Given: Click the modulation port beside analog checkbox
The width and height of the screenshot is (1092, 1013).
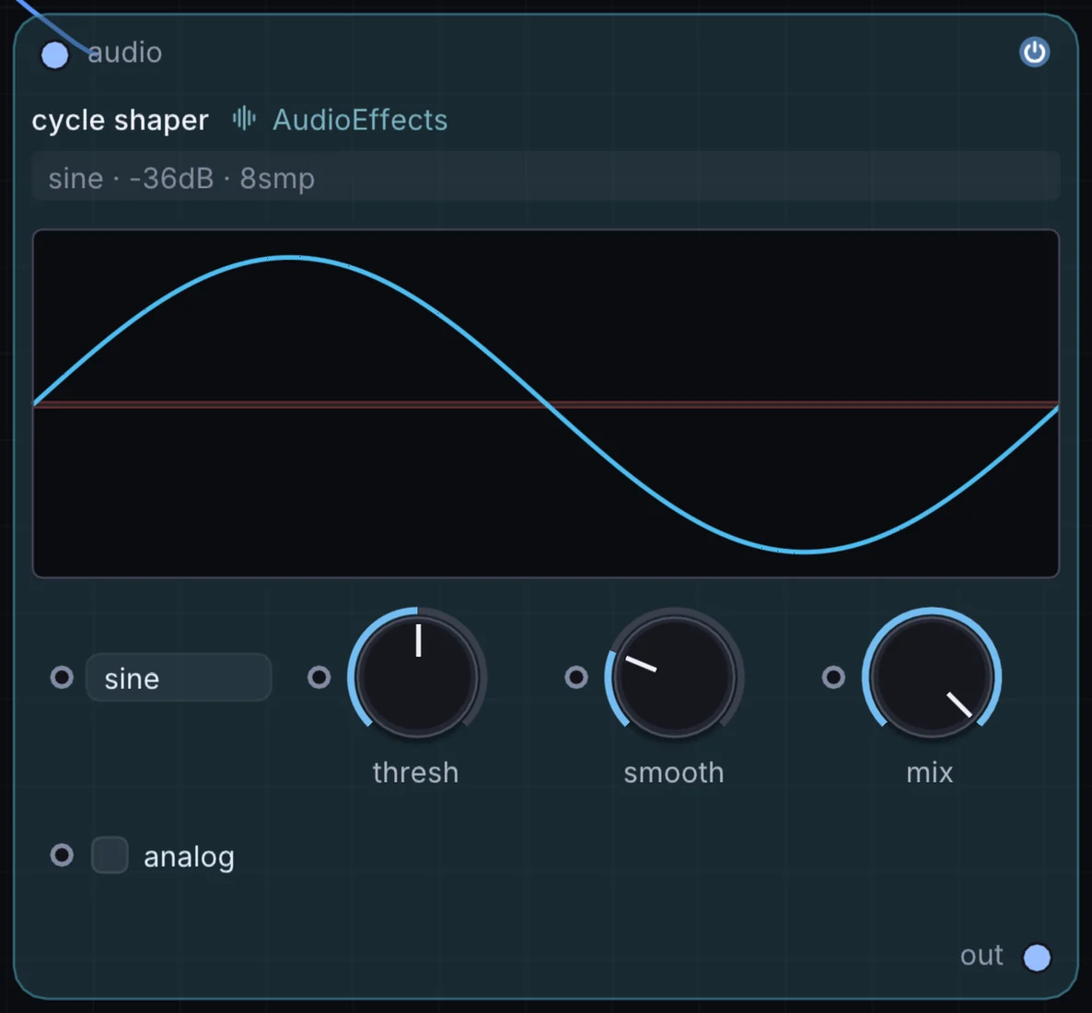Looking at the screenshot, I should pyautogui.click(x=62, y=855).
